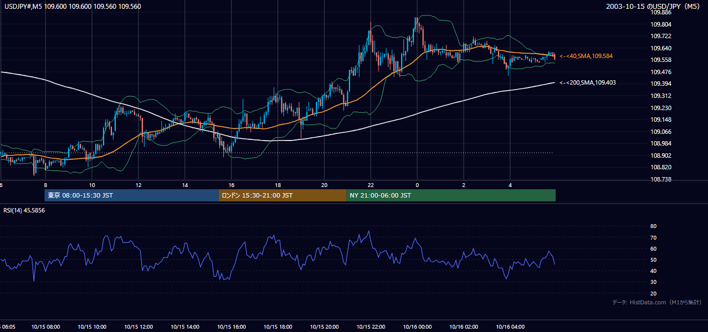708x332 pixels.
Task: Click the bottom date label 10/15 22:00
Action: click(x=371, y=327)
